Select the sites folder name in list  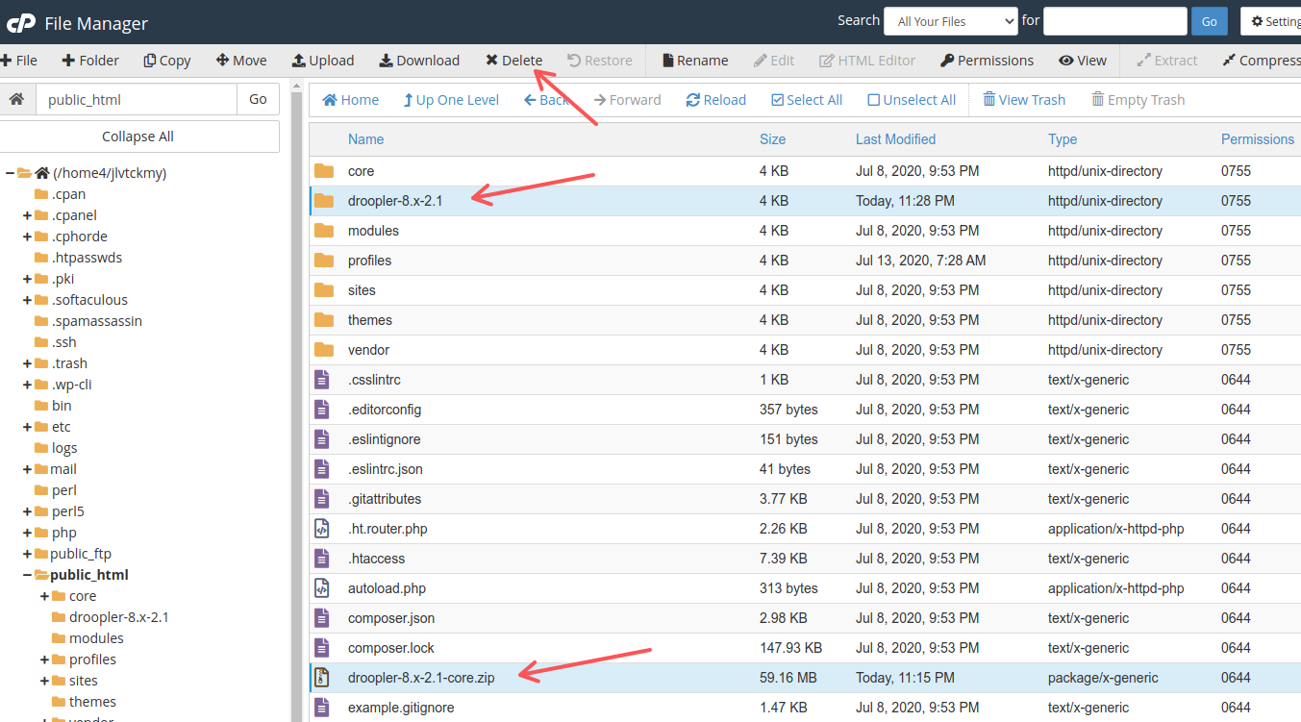click(x=362, y=290)
